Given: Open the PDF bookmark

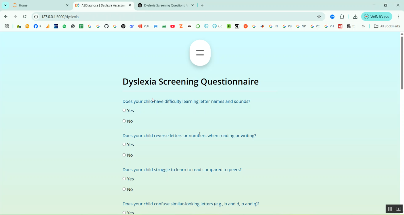Looking at the screenshot, I should [x=144, y=26].
